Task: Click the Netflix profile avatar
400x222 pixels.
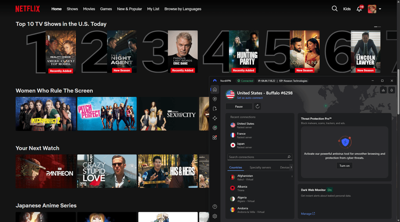Action: [372, 9]
